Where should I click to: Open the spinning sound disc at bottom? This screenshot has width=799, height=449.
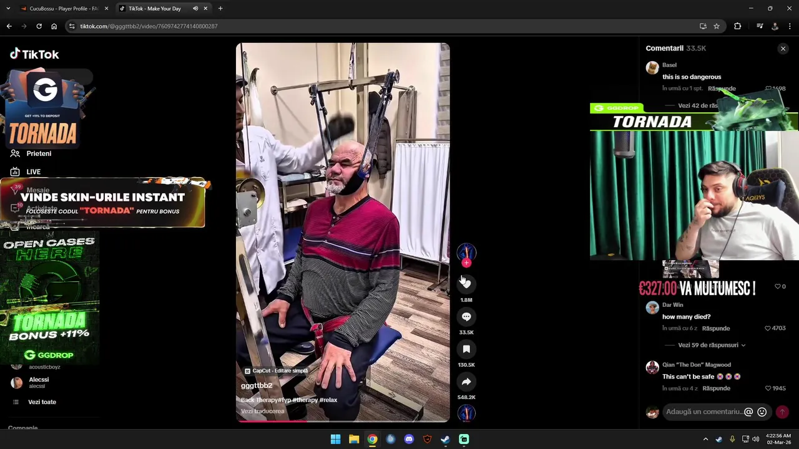click(x=466, y=413)
